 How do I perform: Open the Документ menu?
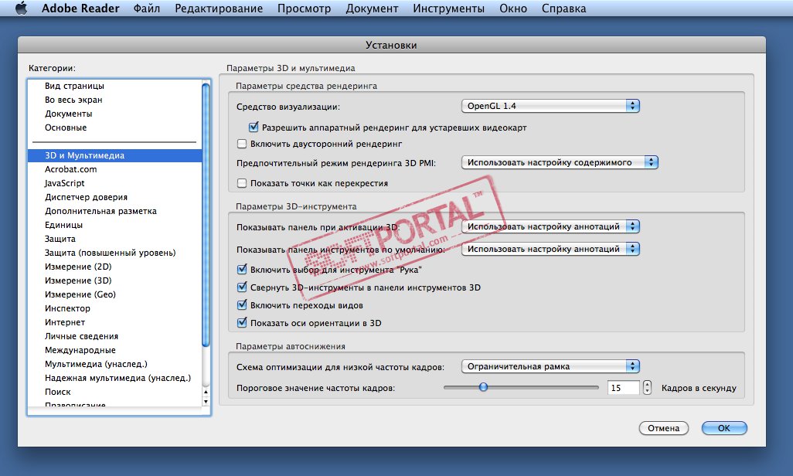(372, 8)
